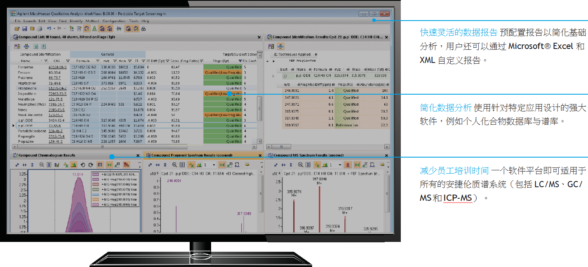Close the Compound Fragment Spectrum Results panel
Viewport: 588px width, 267px height.
click(x=260, y=156)
